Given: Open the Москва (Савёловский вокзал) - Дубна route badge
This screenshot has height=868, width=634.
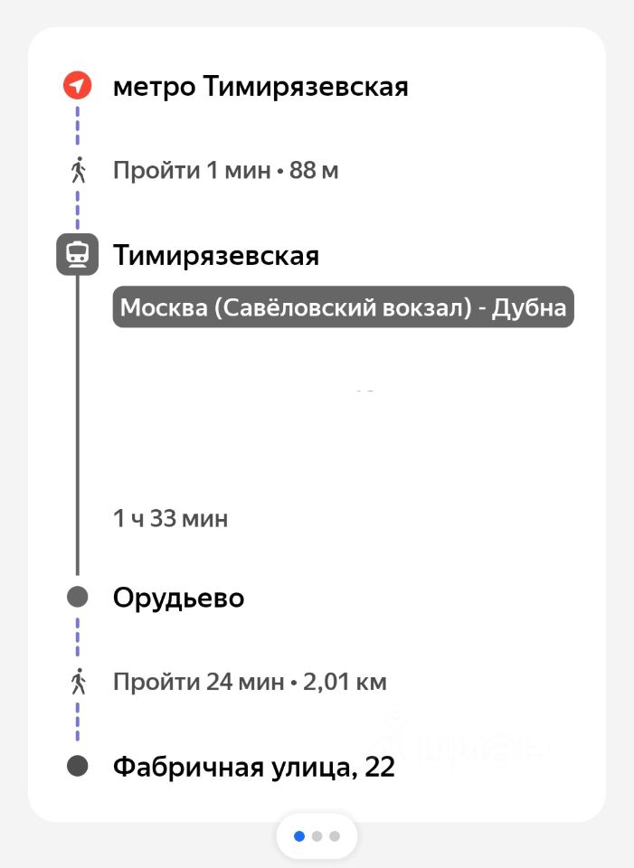Looking at the screenshot, I should tap(343, 307).
